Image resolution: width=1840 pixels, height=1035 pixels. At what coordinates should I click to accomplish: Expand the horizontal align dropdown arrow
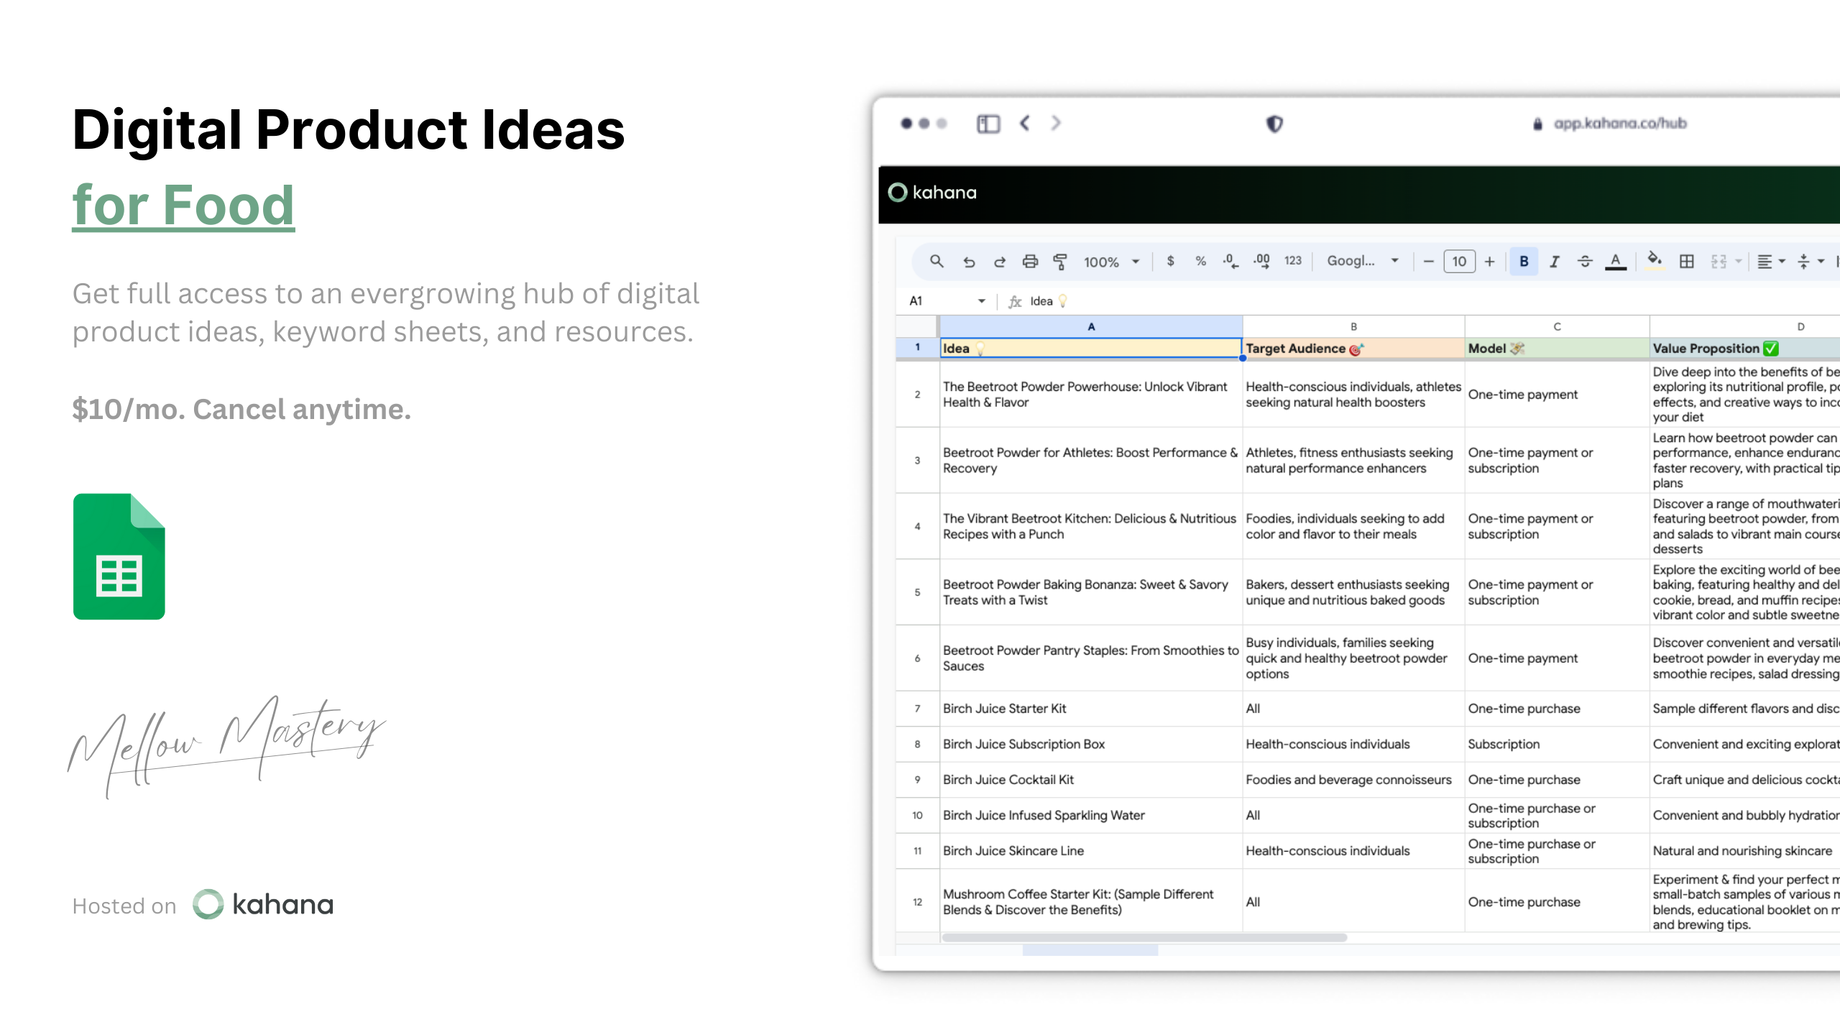click(x=1782, y=262)
